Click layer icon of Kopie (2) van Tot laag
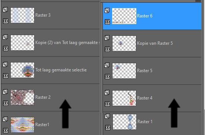 [5, 37]
